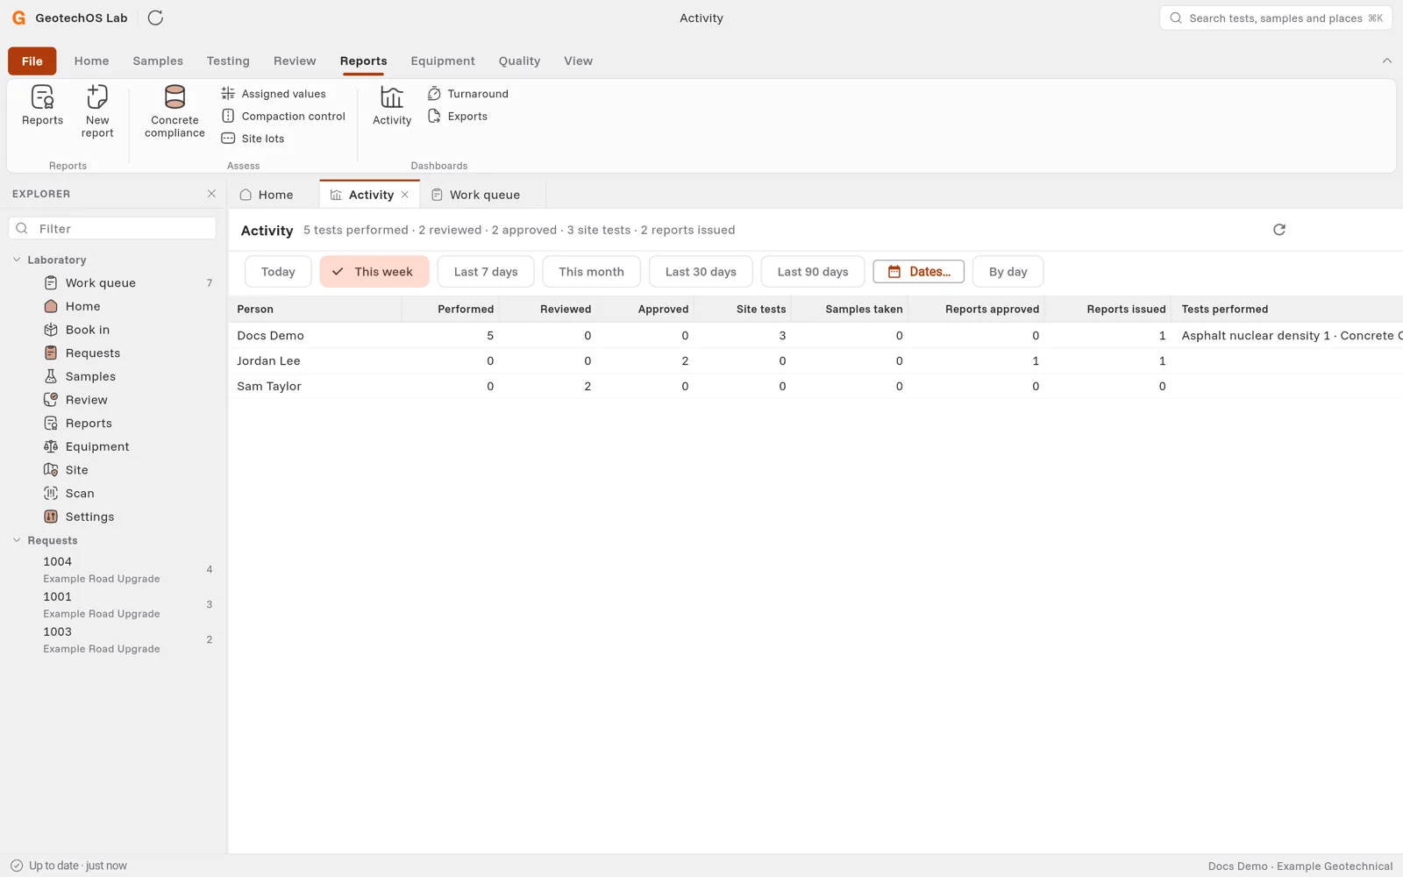
Task: Click the Explorer Filter input field
Action: pyautogui.click(x=112, y=229)
